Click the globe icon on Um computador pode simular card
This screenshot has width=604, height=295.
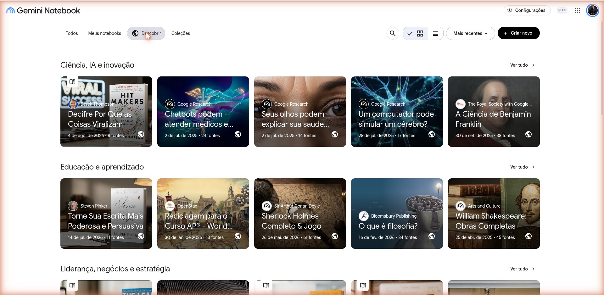(x=432, y=134)
